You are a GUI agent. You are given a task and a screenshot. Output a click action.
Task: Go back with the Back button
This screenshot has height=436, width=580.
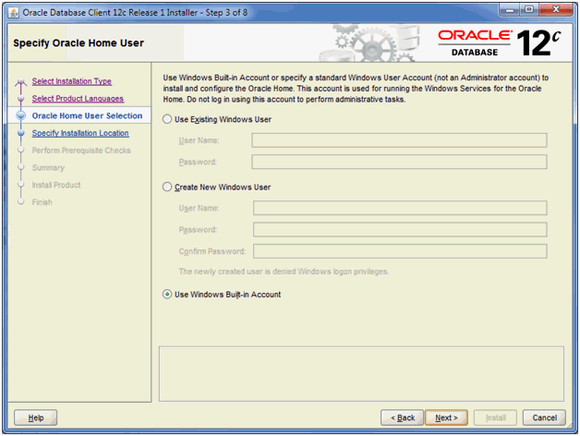coord(402,418)
